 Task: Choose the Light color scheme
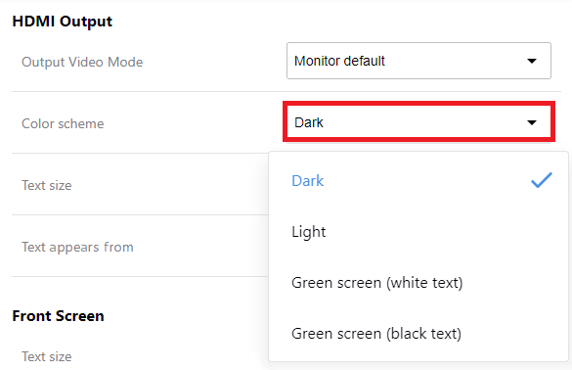tap(418, 232)
